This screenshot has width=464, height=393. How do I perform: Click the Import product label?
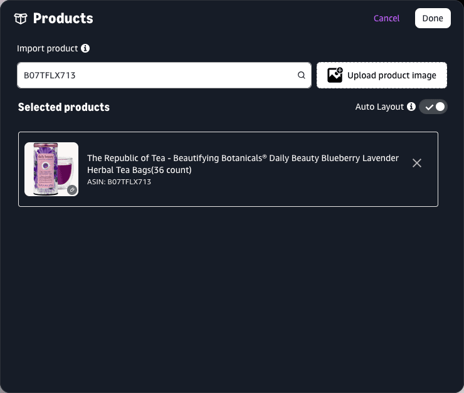point(48,48)
